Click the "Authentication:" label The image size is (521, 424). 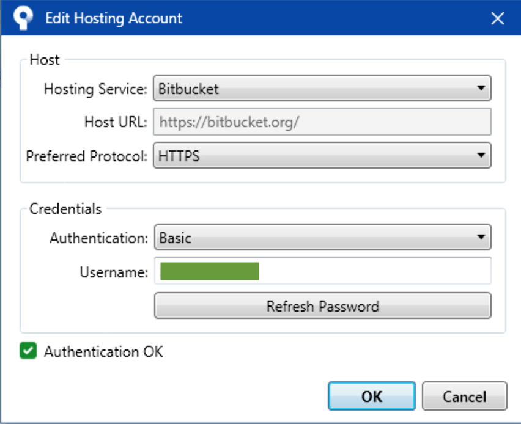click(99, 238)
